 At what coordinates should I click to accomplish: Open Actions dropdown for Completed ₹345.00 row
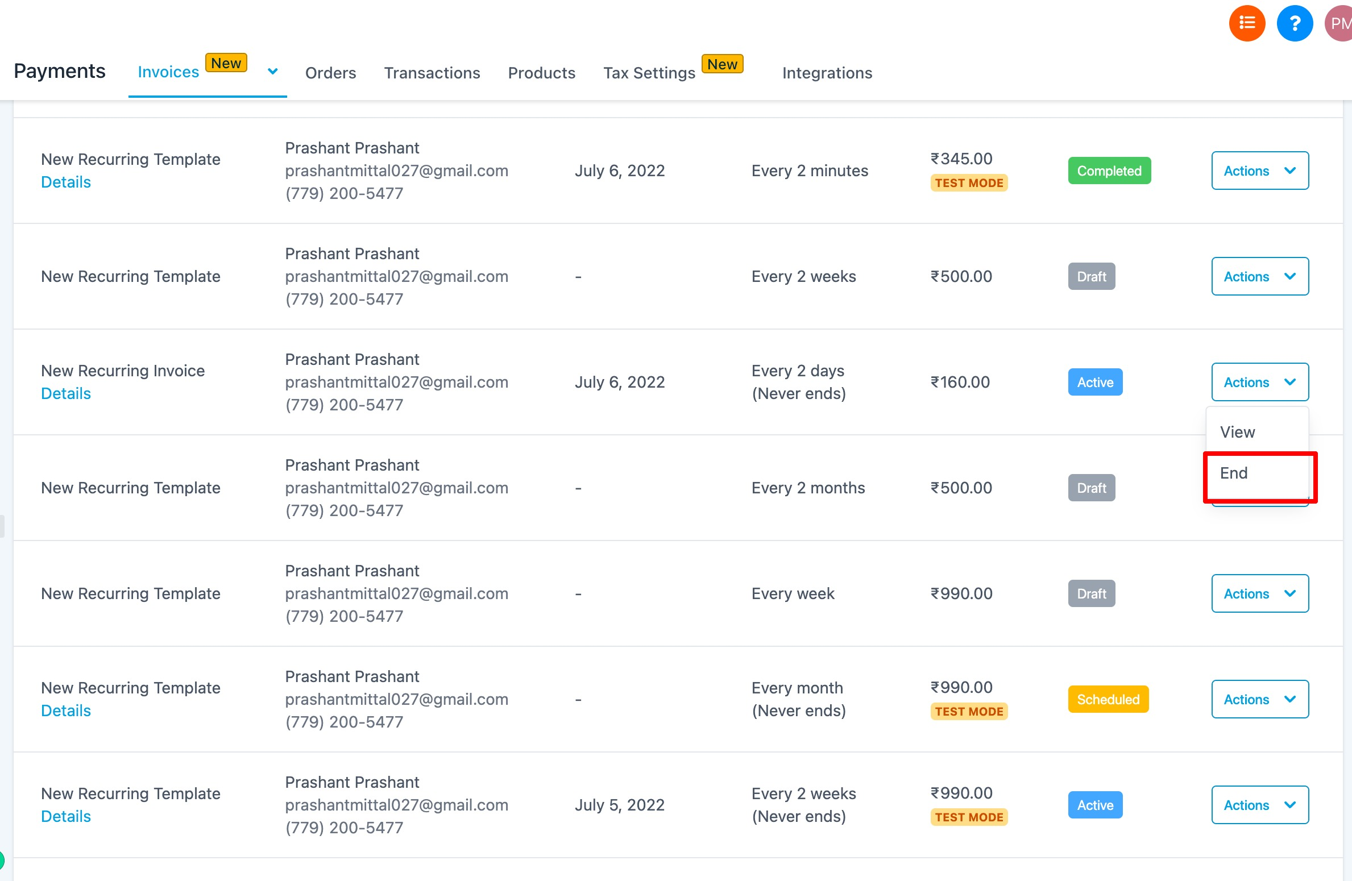coord(1259,171)
